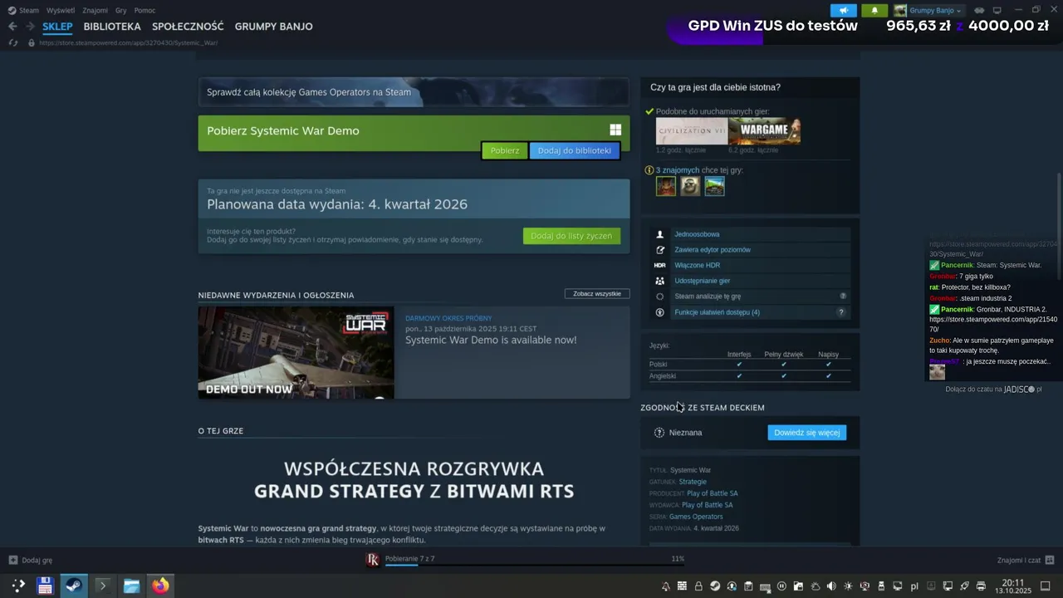Open the producer Play of Battle SA link
The height and width of the screenshot is (598, 1063).
tap(713, 493)
